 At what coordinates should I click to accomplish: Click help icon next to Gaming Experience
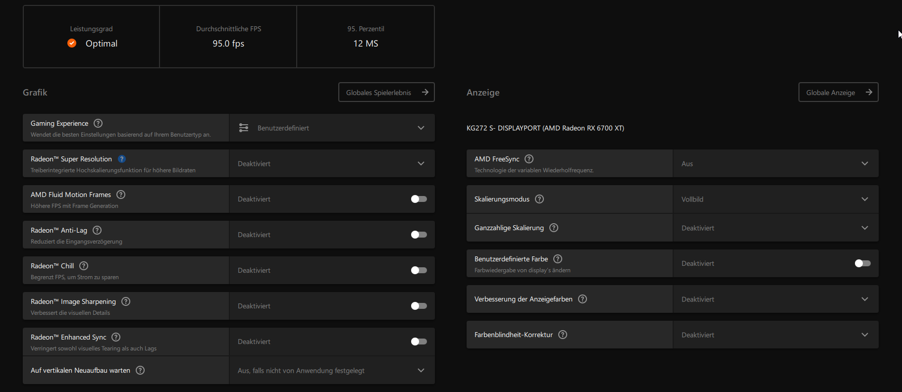click(x=98, y=123)
